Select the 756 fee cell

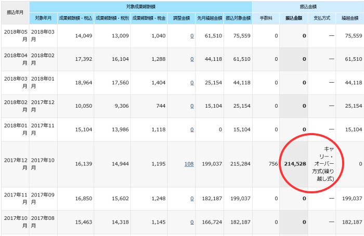click(x=266, y=164)
